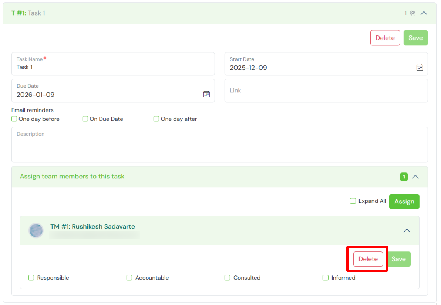
Task: Check the Consulted role option
Action: coord(228,278)
